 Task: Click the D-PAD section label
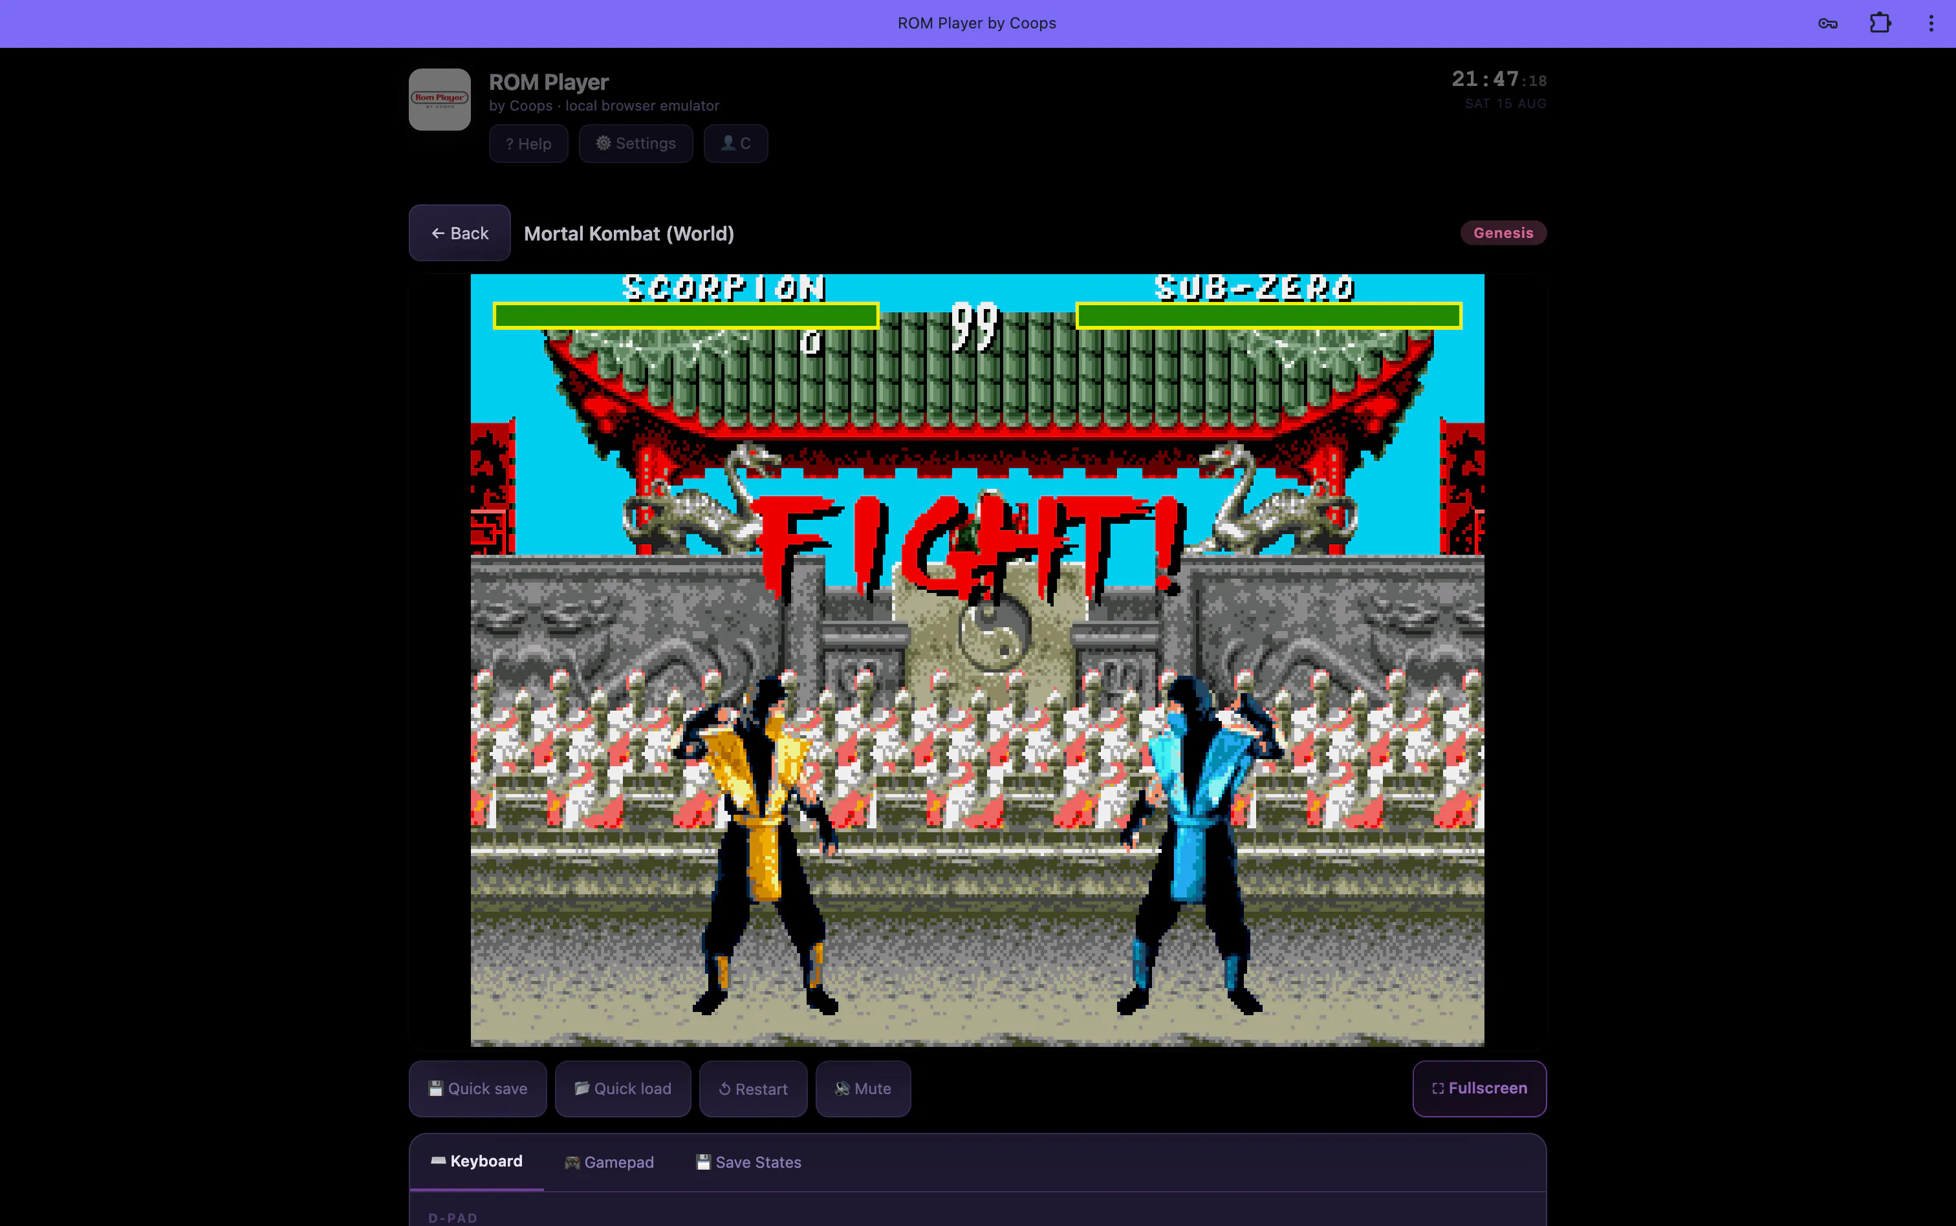coord(453,1218)
